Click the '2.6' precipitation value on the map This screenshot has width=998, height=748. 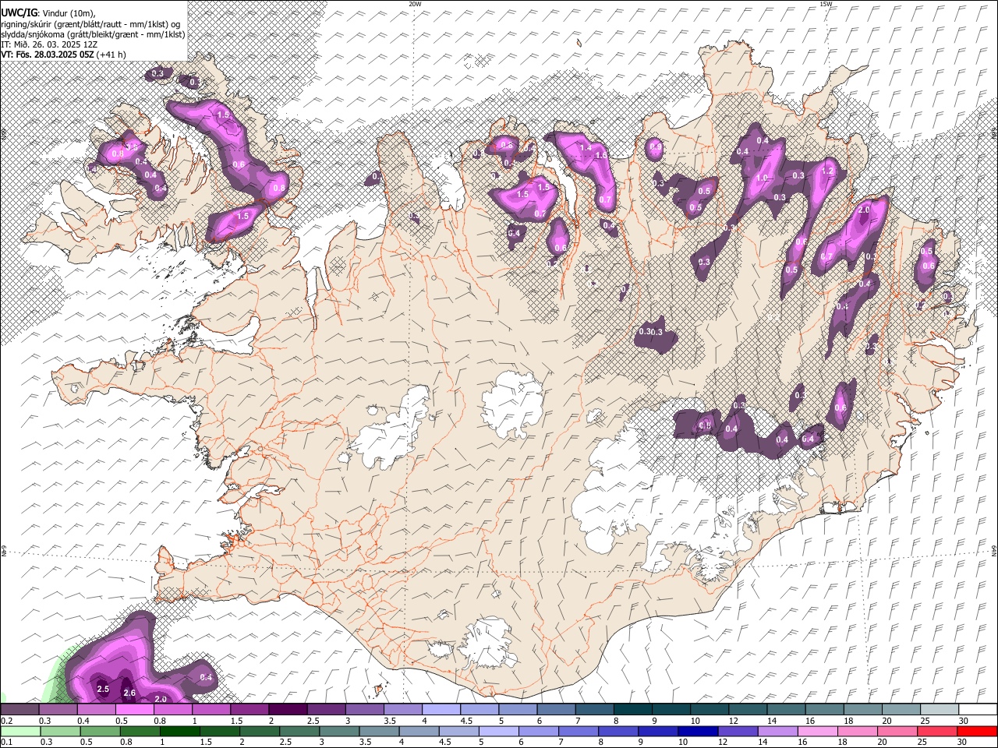pos(130,693)
